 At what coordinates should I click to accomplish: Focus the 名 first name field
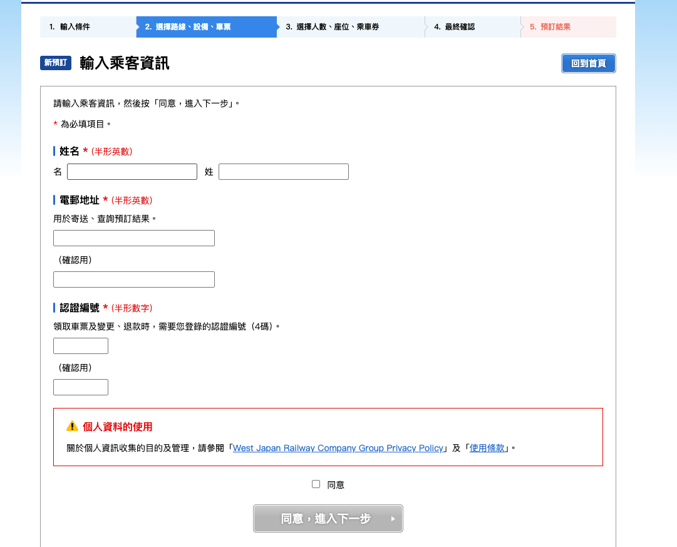click(x=132, y=172)
